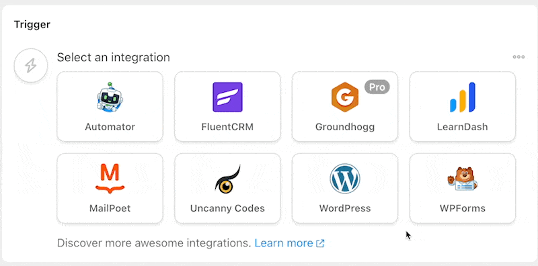Click the Uncanny Codes label text
Image resolution: width=538 pixels, height=266 pixels.
click(x=227, y=208)
